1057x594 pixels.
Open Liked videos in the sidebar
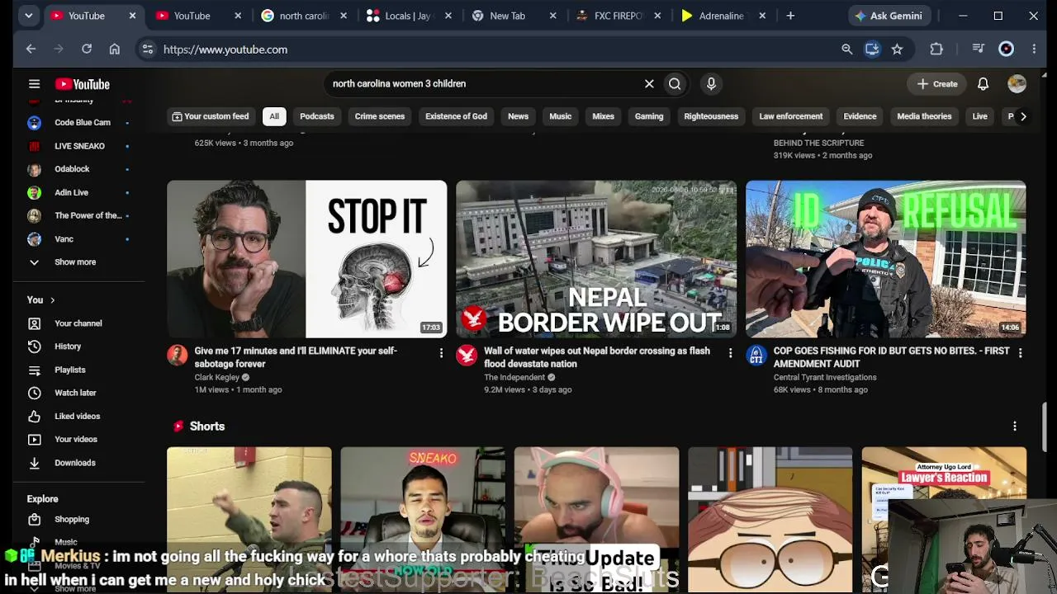pos(78,416)
